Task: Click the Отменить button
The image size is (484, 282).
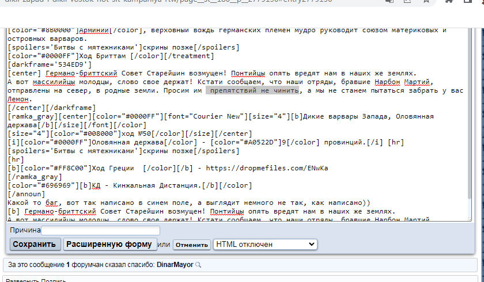Action: pos(191,245)
